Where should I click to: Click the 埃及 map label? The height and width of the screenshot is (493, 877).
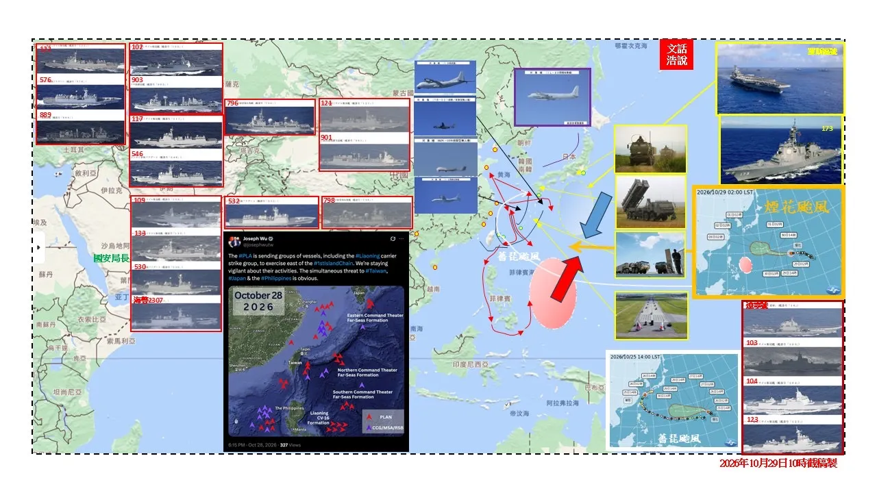40,223
